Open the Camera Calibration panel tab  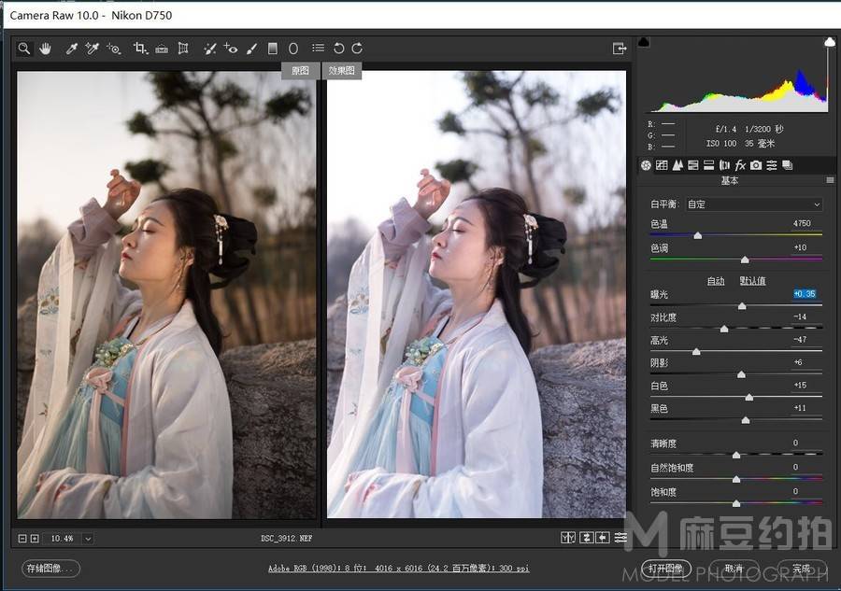pyautogui.click(x=756, y=165)
